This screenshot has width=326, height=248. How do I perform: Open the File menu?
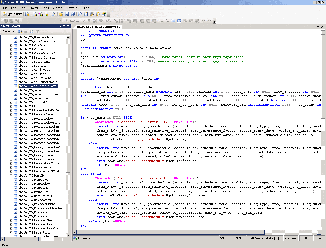pyautogui.click(x=5, y=8)
